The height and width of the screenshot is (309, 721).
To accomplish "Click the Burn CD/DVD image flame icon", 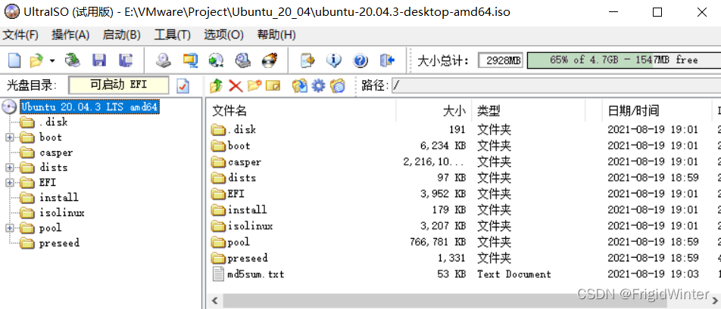I will pos(270,60).
